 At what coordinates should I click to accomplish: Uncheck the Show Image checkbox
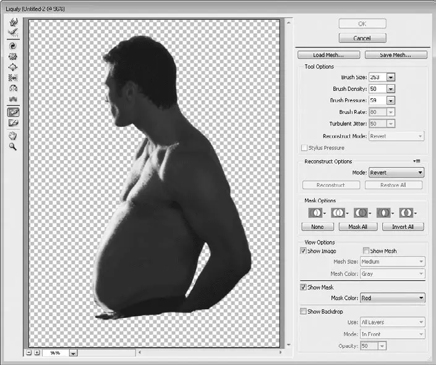pyautogui.click(x=303, y=251)
